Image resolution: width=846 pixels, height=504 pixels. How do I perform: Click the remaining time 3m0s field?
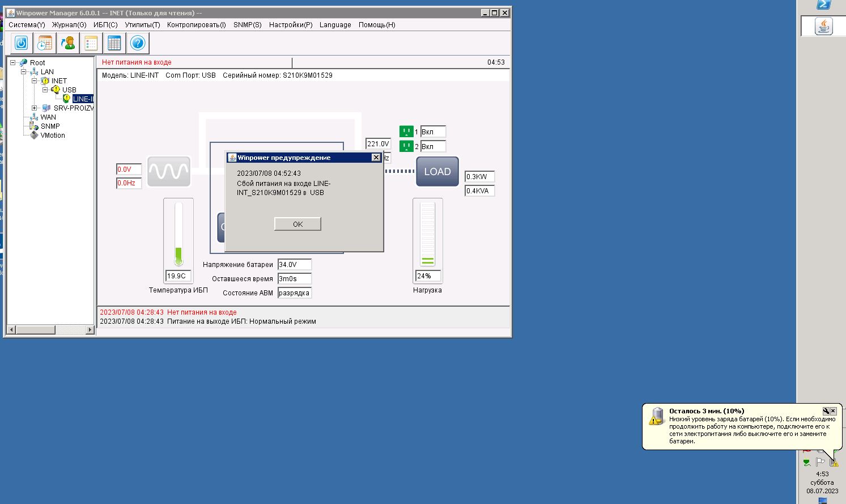pyautogui.click(x=295, y=279)
